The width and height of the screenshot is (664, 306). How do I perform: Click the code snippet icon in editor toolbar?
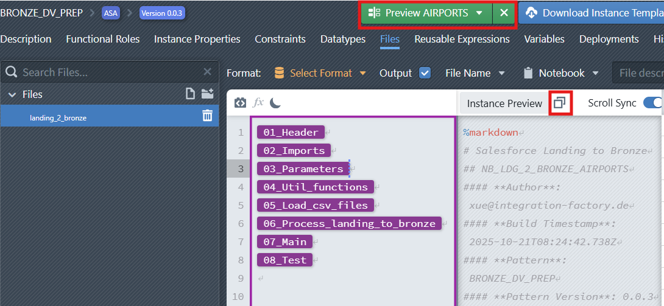tap(240, 103)
